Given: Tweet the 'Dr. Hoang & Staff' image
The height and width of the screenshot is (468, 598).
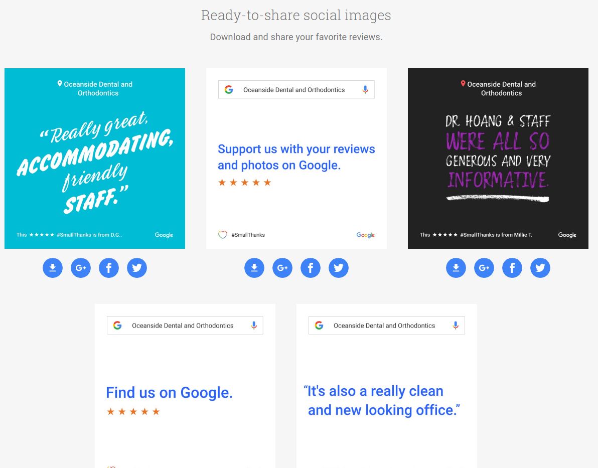Looking at the screenshot, I should (x=540, y=268).
